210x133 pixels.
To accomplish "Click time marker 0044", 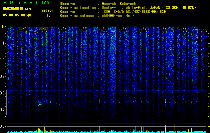I will click(82, 29).
